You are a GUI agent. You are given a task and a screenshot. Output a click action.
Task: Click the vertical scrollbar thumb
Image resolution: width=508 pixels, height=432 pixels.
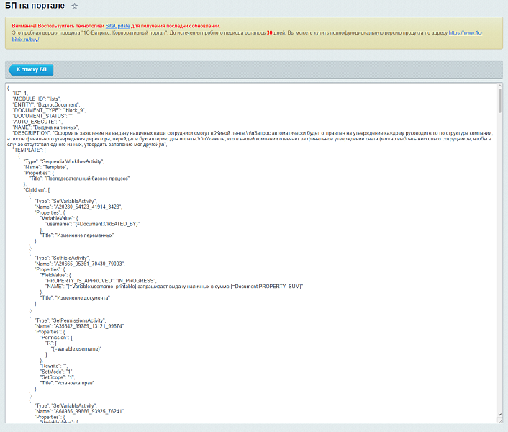click(x=499, y=101)
